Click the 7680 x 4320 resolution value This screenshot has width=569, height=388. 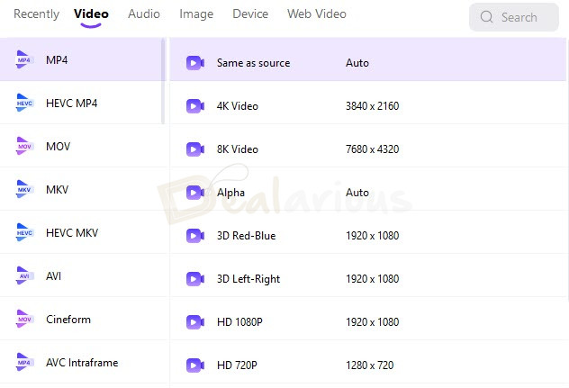(x=373, y=149)
